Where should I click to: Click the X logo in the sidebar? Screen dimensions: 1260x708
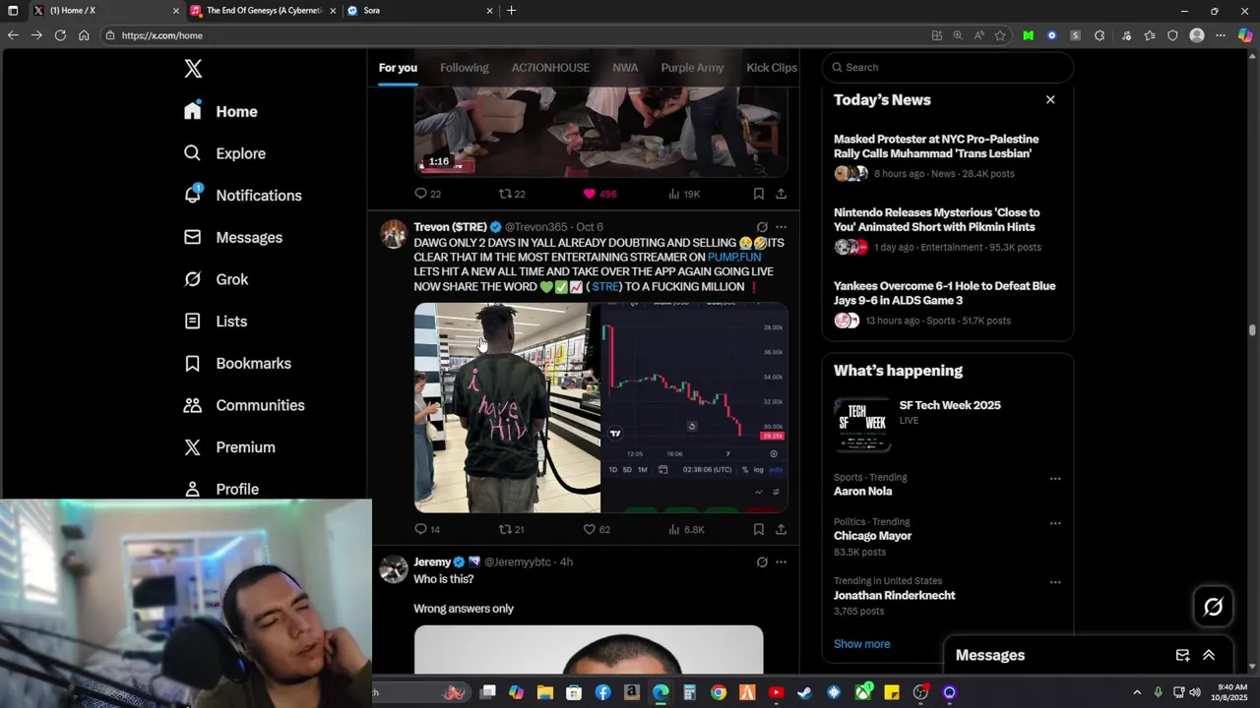[193, 69]
